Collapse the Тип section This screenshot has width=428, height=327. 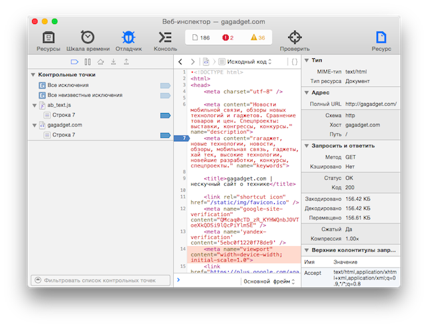[x=306, y=60]
